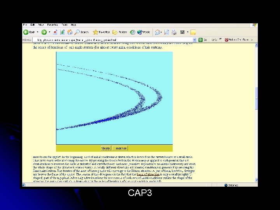Open the Tools menu
The height and width of the screenshot is (210, 280).
pos(65,25)
